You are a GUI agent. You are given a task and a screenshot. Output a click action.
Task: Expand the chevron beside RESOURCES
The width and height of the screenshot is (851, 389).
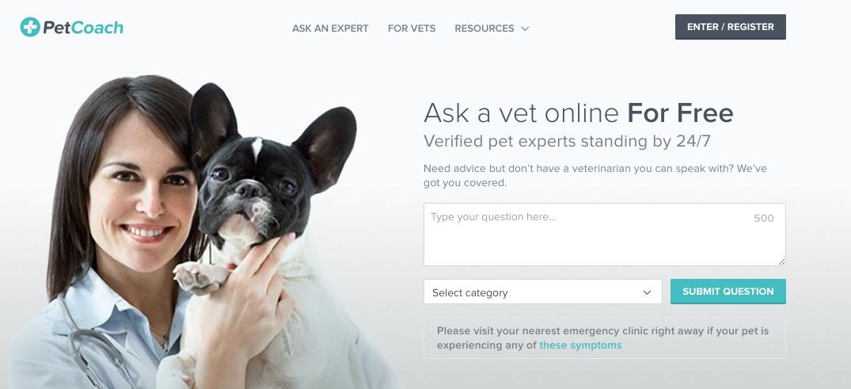coord(525,29)
